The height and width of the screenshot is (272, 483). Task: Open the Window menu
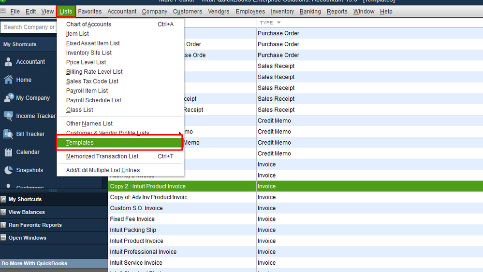[364, 12]
